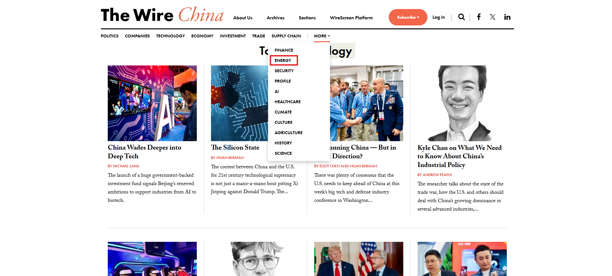Screen dimensions: 612x276
Task: Click the Subscribe + button
Action: (408, 17)
